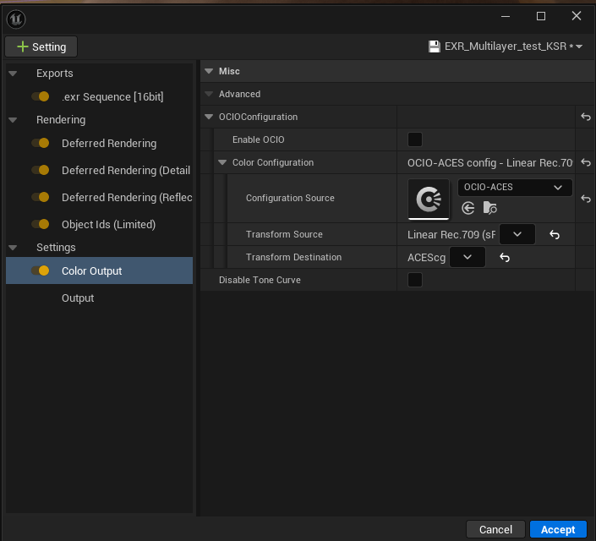The height and width of the screenshot is (541, 596).
Task: Reset Transform Source value to default
Action: coord(555,234)
